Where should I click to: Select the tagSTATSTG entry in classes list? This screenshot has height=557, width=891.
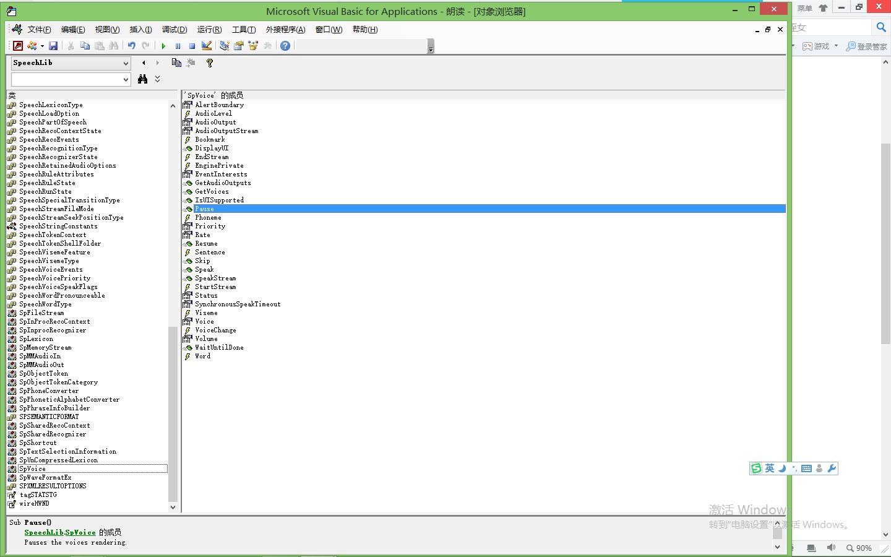(x=38, y=495)
